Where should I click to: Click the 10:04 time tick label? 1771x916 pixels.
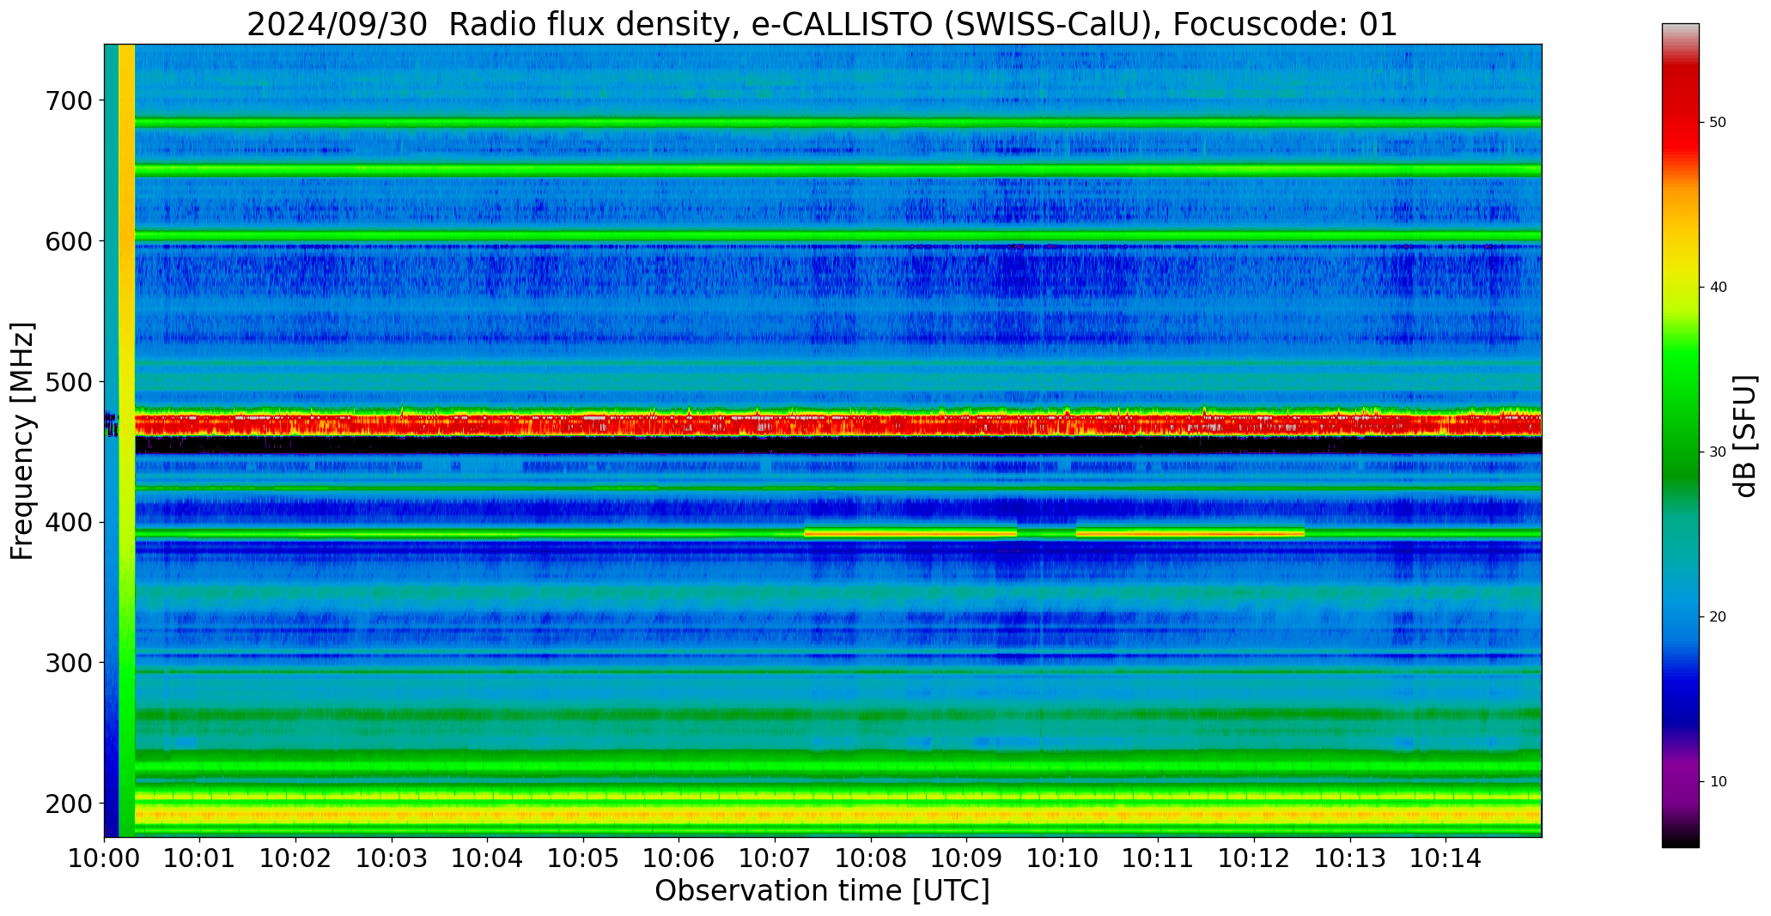[x=488, y=858]
